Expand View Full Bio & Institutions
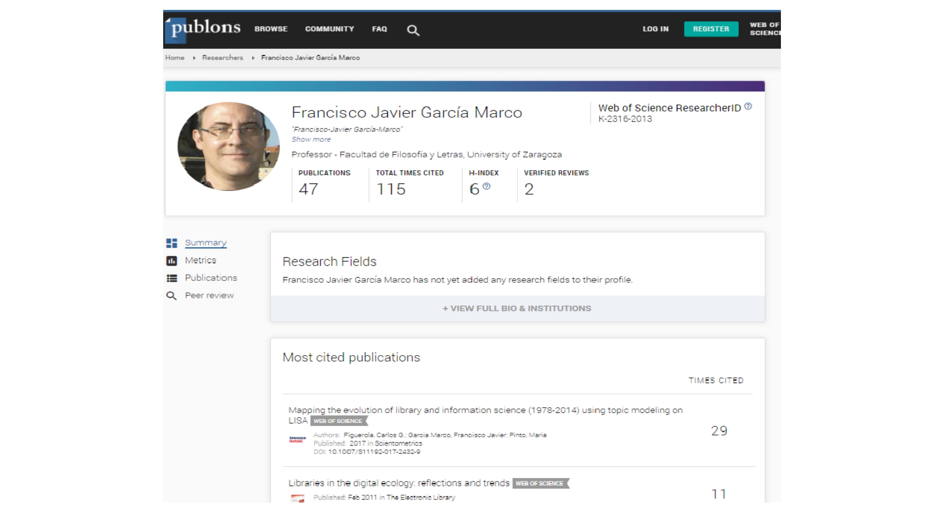The image size is (946, 532). [517, 308]
